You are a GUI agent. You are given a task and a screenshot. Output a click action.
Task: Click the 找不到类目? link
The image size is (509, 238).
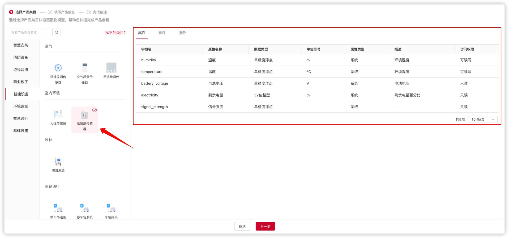115,33
